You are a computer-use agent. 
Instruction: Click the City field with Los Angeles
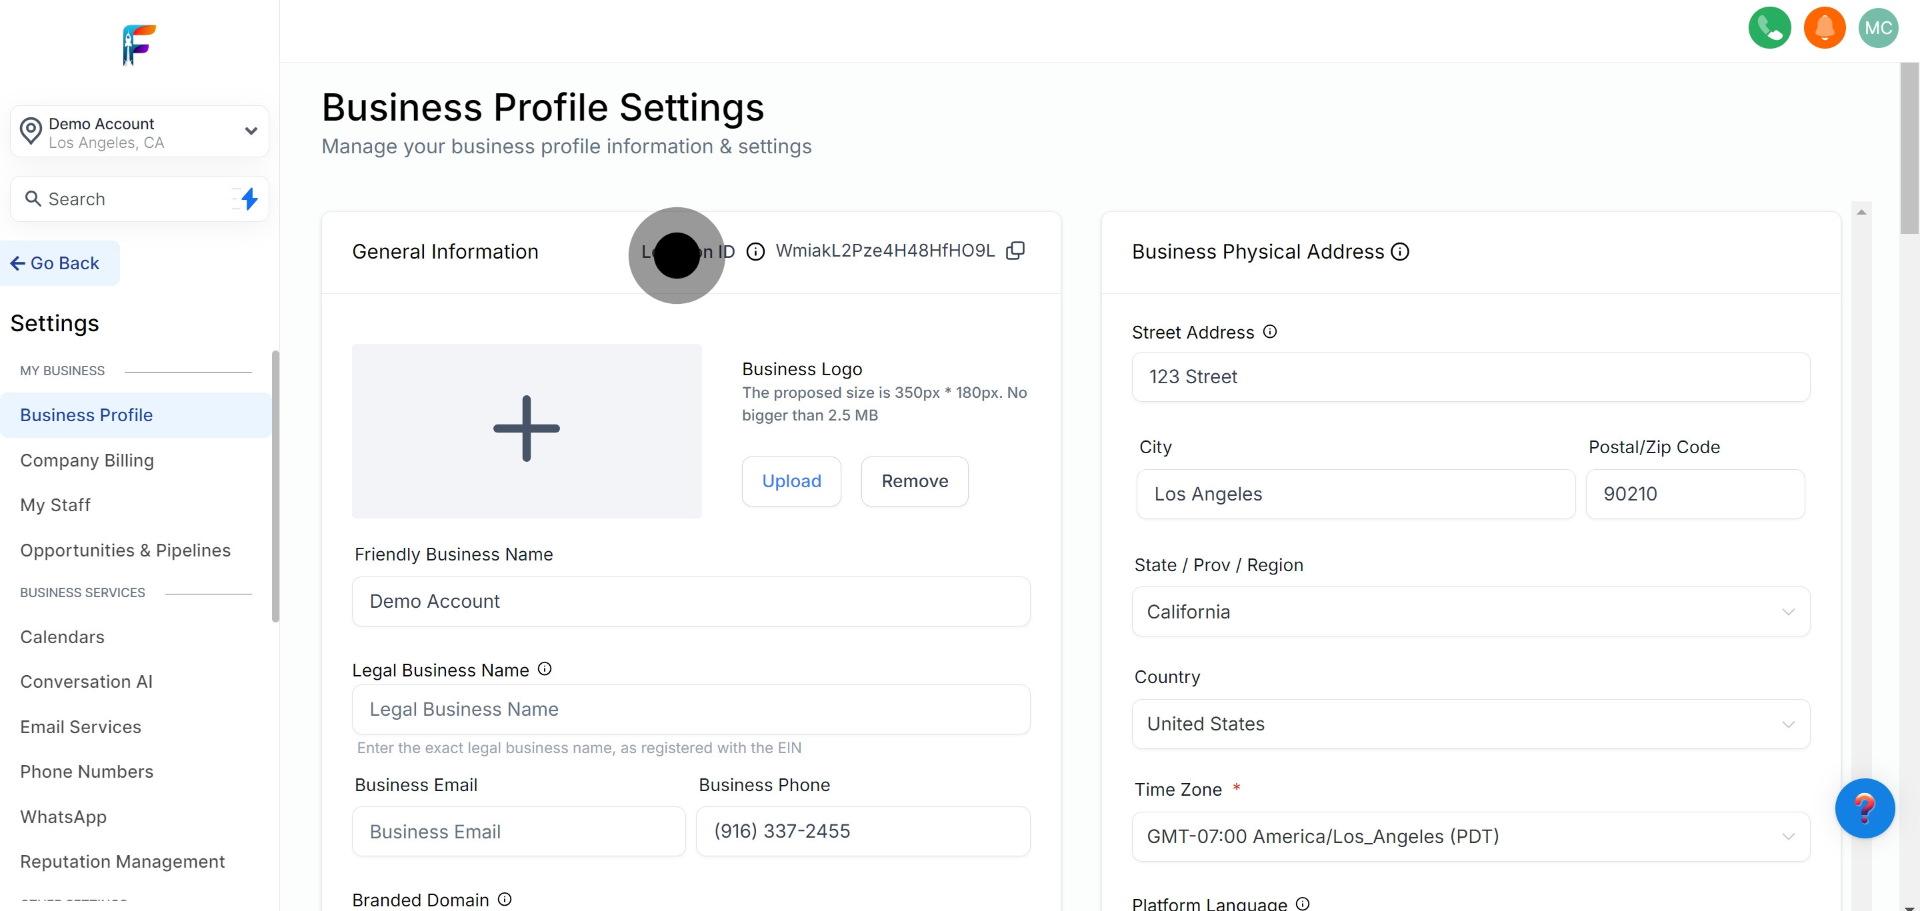(1356, 494)
